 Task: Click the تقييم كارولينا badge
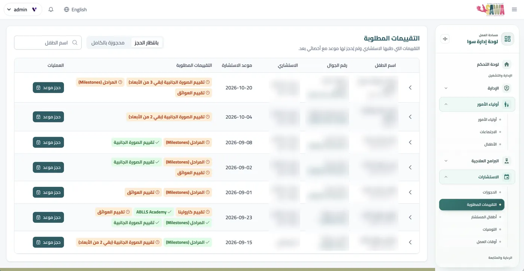point(194,212)
